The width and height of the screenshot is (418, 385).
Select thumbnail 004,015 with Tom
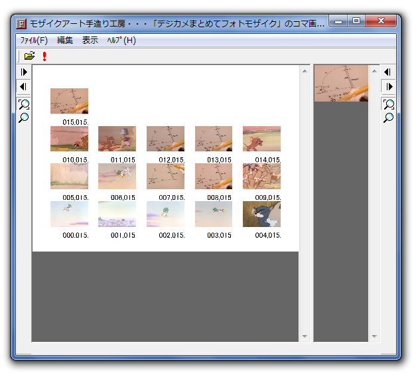pyautogui.click(x=261, y=214)
